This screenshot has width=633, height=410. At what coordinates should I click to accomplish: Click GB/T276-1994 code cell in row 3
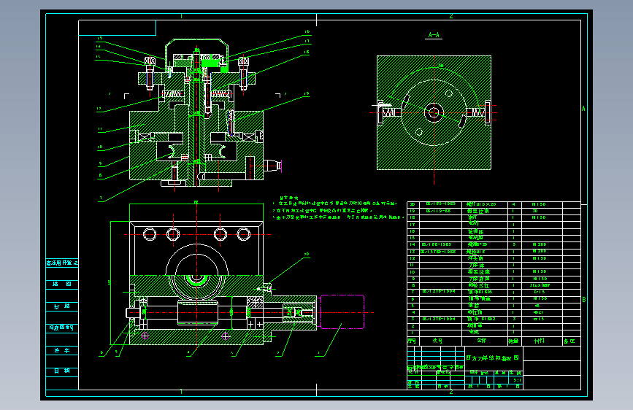tap(440, 319)
